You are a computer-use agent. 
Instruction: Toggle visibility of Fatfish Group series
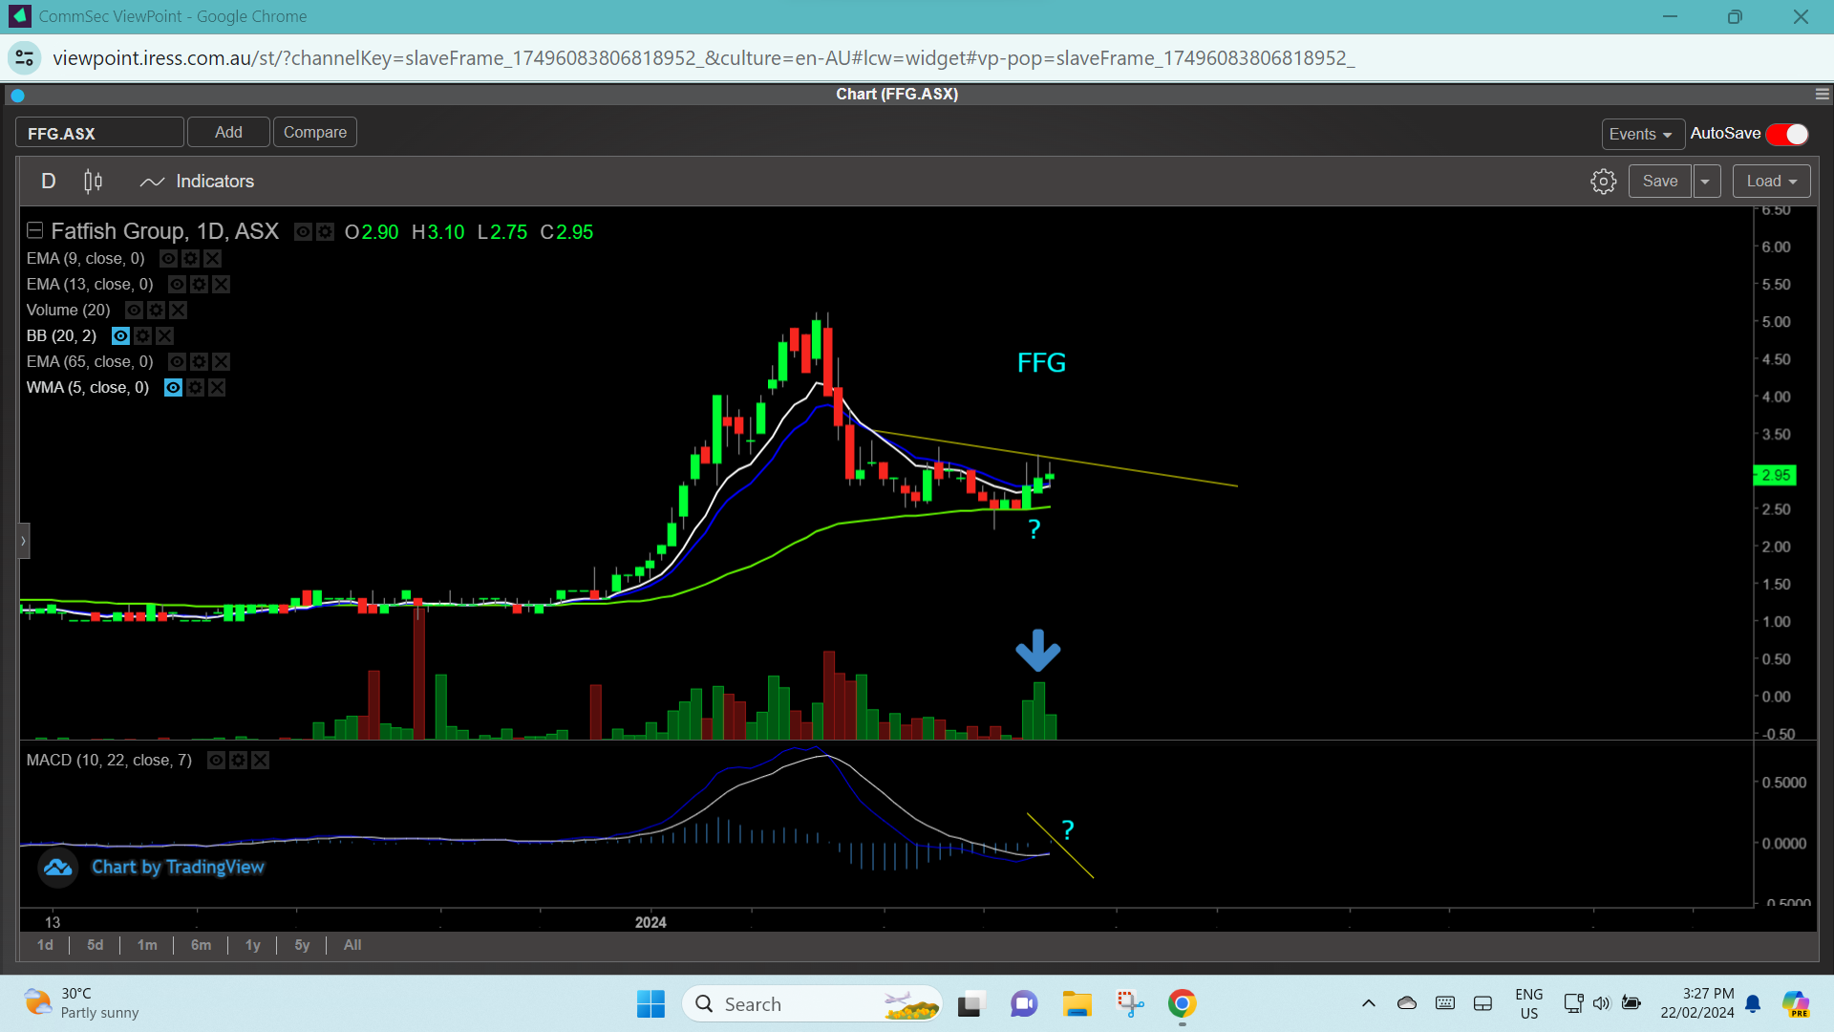pyautogui.click(x=303, y=232)
